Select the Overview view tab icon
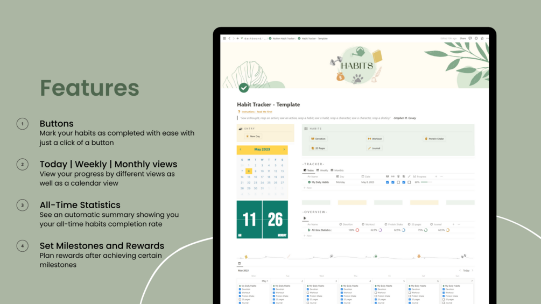Screen dimensions: 541x304 click(305, 218)
